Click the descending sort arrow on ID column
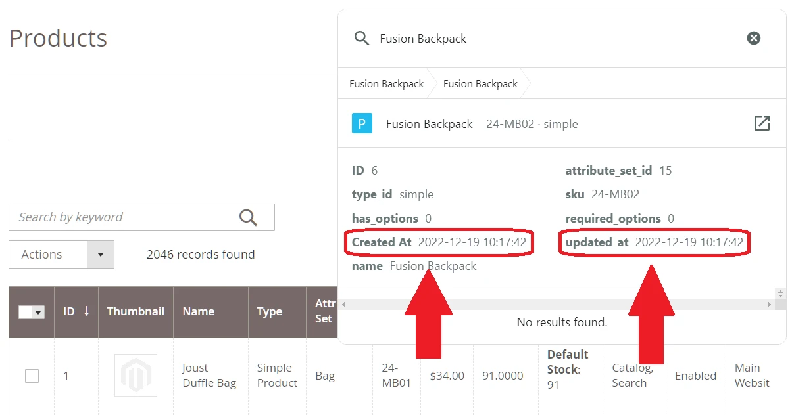 click(x=86, y=311)
